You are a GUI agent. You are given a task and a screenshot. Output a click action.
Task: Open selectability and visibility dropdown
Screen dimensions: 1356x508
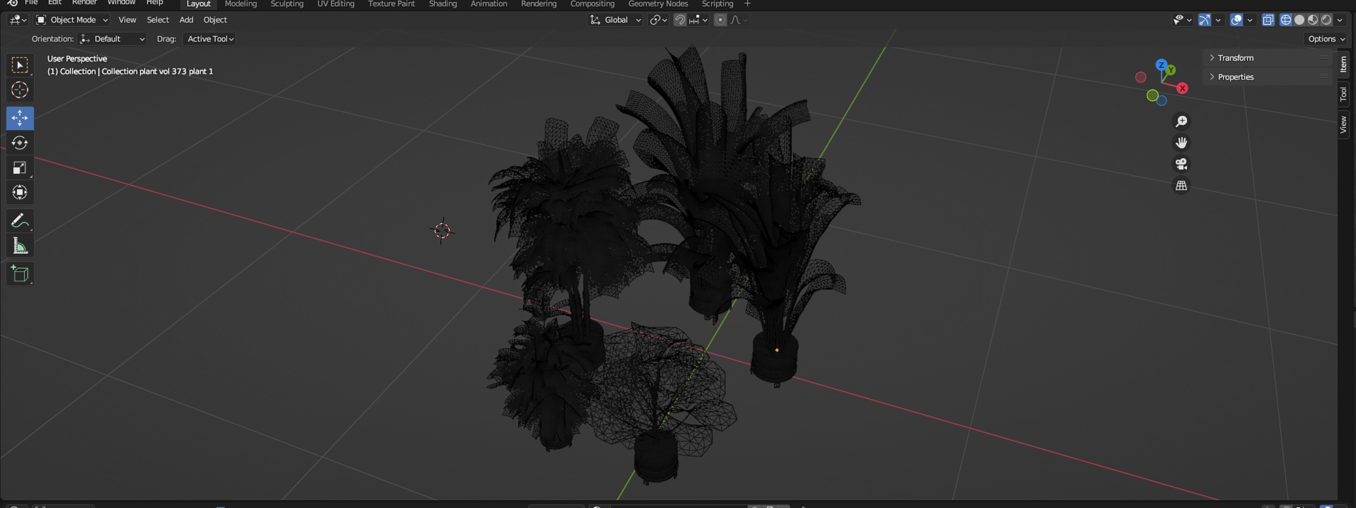1182,20
